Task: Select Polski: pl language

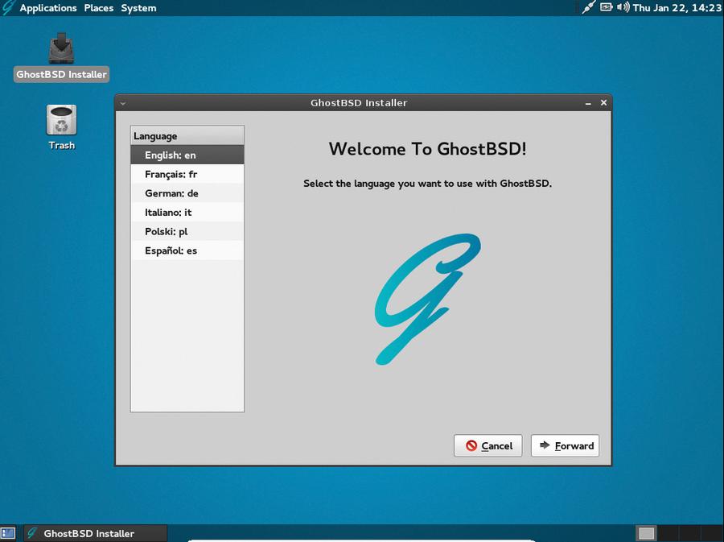Action: [187, 231]
